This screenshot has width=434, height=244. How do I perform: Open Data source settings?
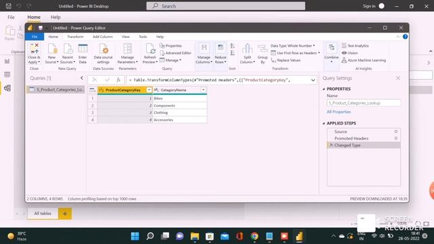pyautogui.click(x=103, y=54)
